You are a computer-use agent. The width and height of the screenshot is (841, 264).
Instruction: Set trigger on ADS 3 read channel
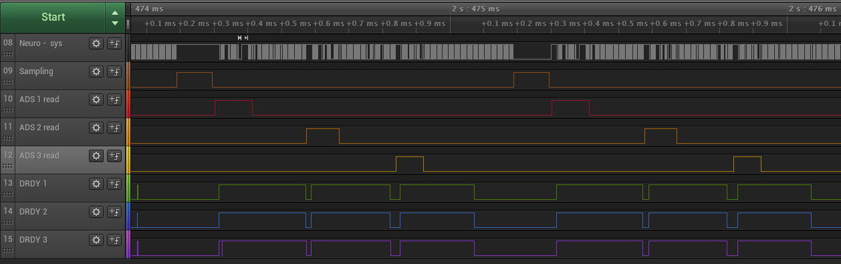click(114, 156)
